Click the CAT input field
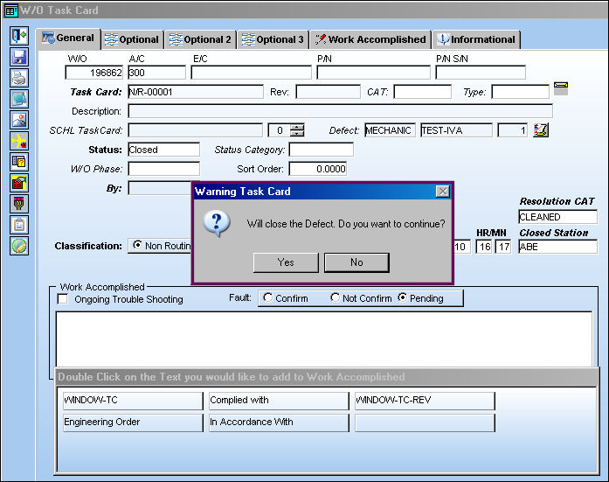This screenshot has width=609, height=482. coord(423,92)
